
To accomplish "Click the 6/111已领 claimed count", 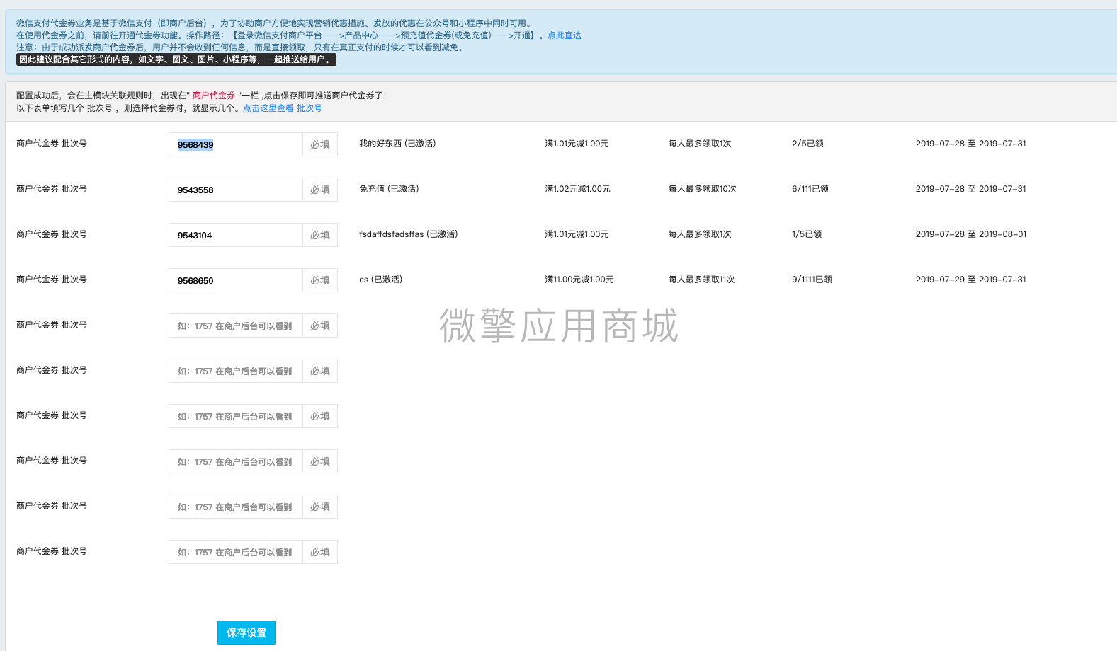I will (810, 189).
